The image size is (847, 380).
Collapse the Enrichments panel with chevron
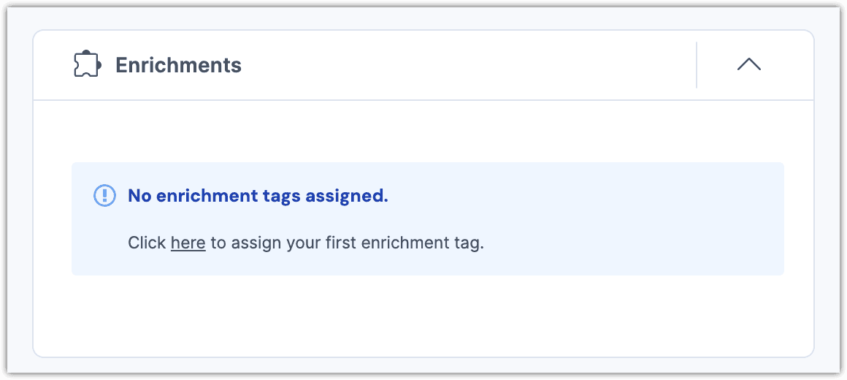click(748, 65)
